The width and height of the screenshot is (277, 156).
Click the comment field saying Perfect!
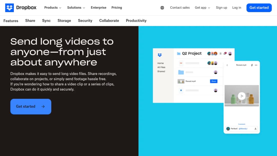[242, 129]
